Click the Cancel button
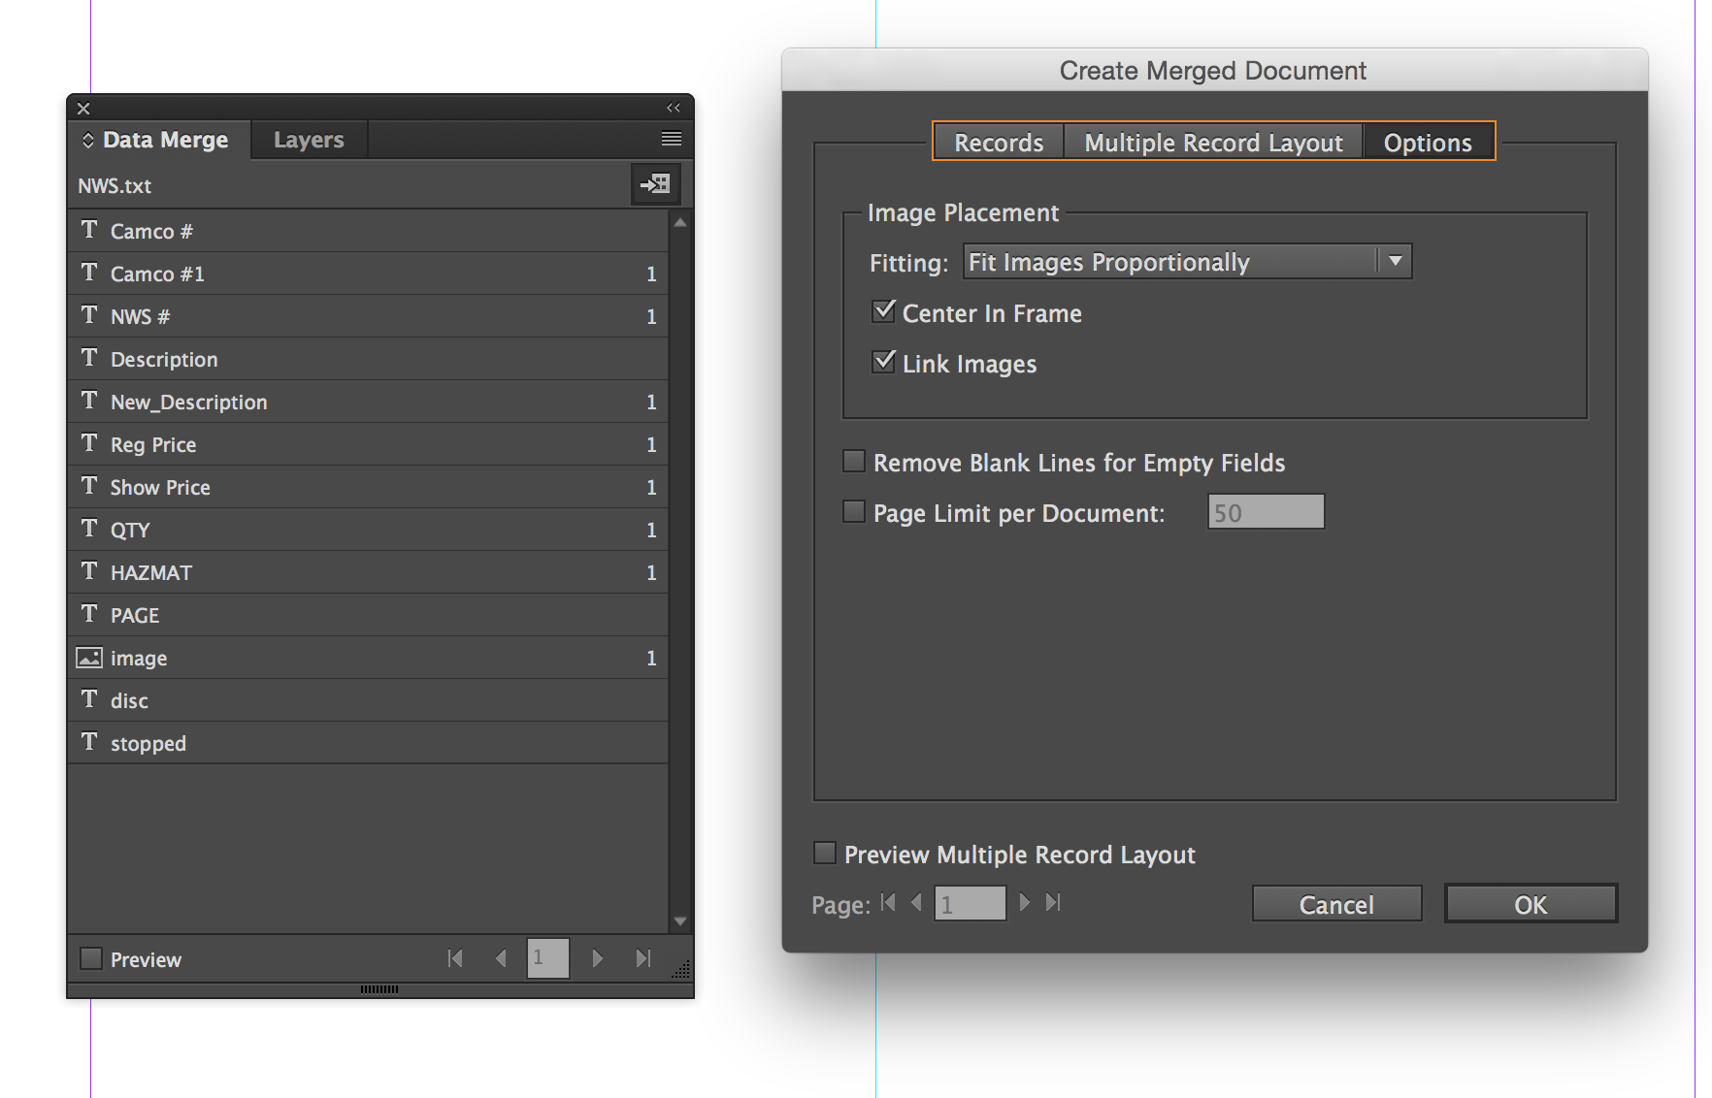1712x1098 pixels. (x=1336, y=904)
